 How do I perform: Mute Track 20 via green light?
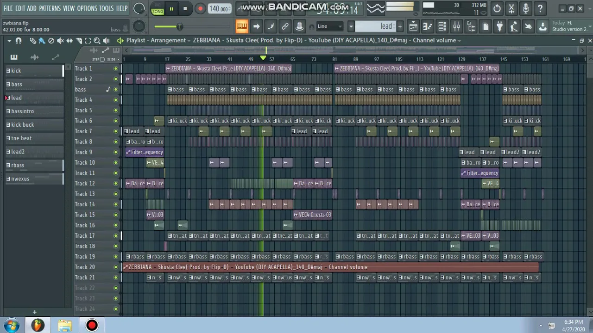[x=116, y=267]
